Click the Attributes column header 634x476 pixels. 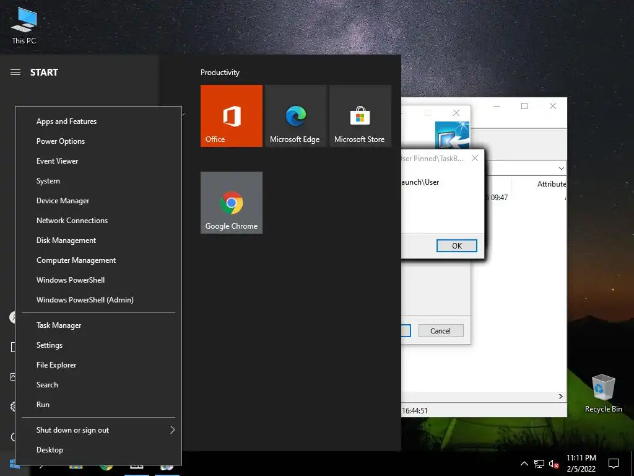click(552, 184)
